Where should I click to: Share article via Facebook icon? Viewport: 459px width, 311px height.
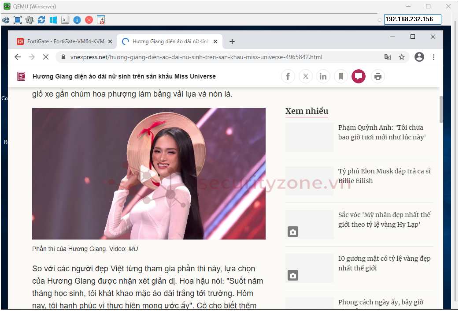288,76
